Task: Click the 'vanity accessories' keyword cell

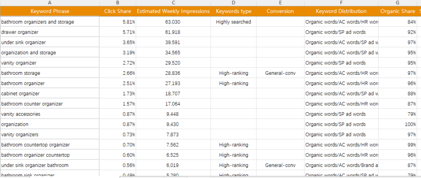Action: coord(49,114)
